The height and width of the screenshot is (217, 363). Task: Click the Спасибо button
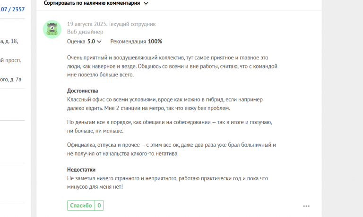(81, 206)
